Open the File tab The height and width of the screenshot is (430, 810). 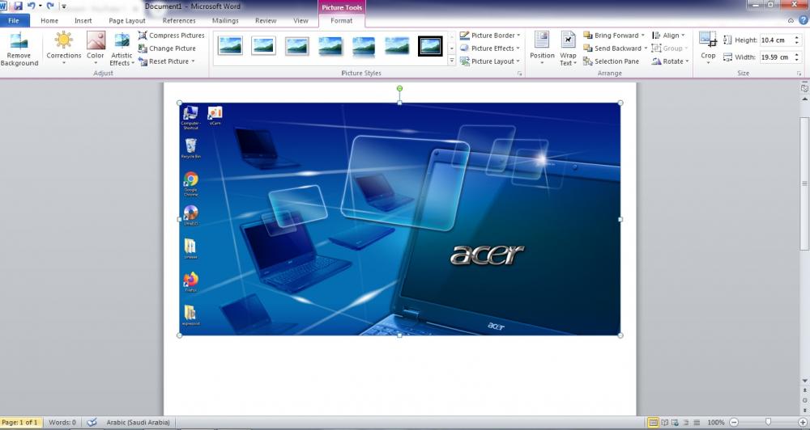(14, 21)
